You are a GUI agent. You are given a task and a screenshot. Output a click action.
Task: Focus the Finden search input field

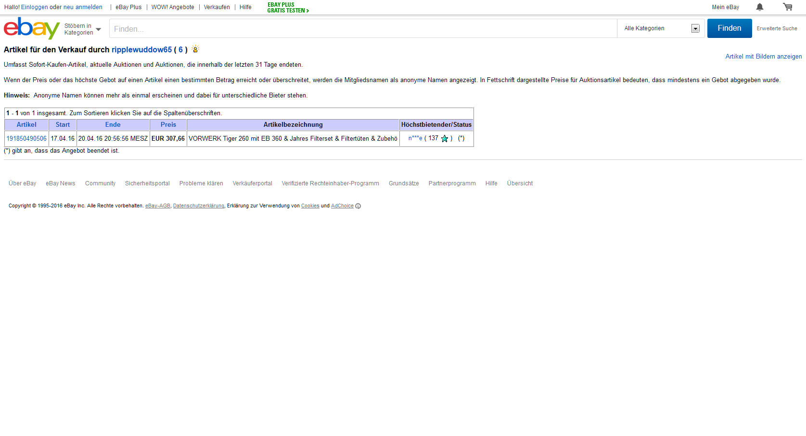click(x=363, y=28)
